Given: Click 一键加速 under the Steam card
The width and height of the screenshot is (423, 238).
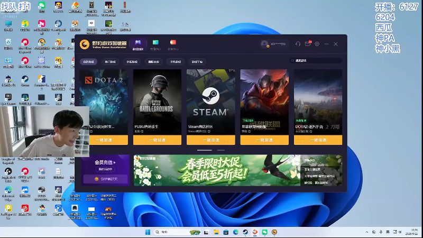Looking at the screenshot, I should [x=210, y=140].
